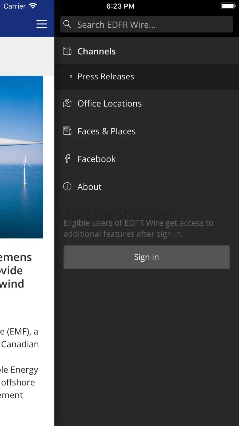
Task: Click the Wi-Fi status icon
Action: coord(33,6)
